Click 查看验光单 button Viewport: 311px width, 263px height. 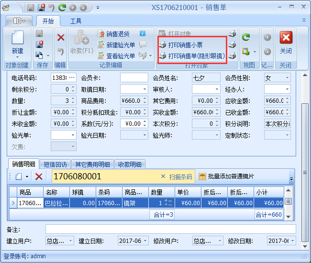[116, 56]
